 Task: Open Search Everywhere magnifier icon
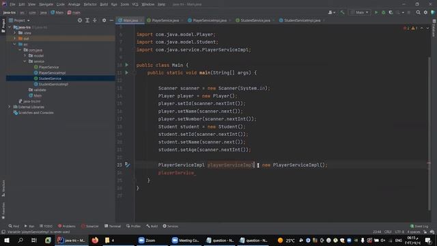click(x=418, y=12)
